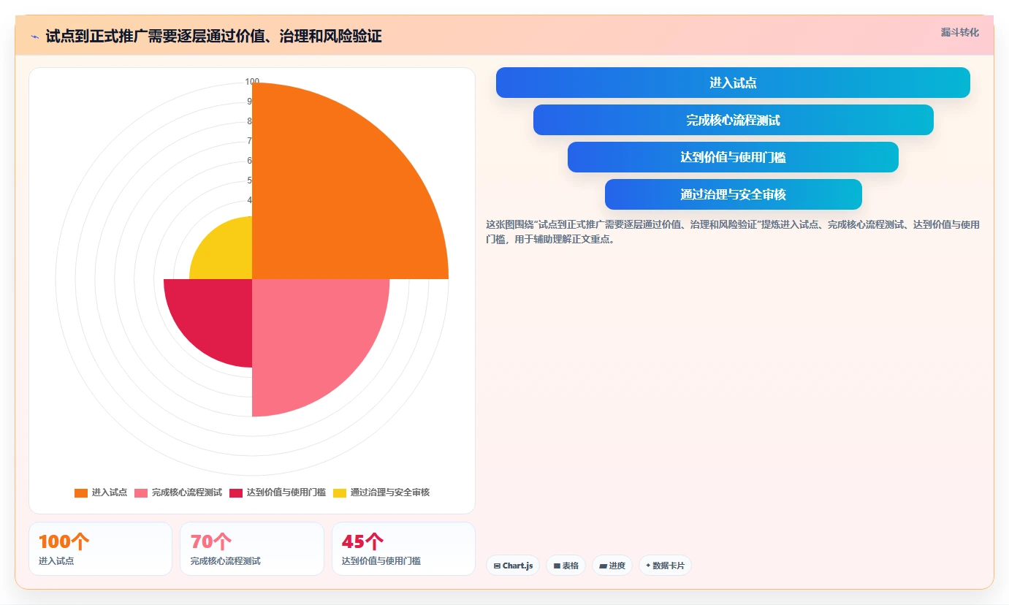Viewport: 1009px width, 605px height.
Task: Click the 表格 tag chip
Action: pos(566,566)
